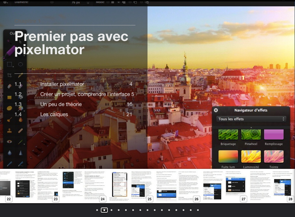Choose the Crop tool
The height and width of the screenshot is (217, 295).
coord(10,75)
